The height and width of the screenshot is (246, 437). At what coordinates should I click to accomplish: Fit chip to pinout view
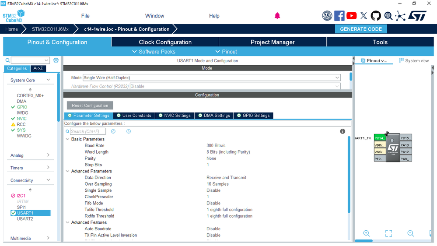(388, 233)
